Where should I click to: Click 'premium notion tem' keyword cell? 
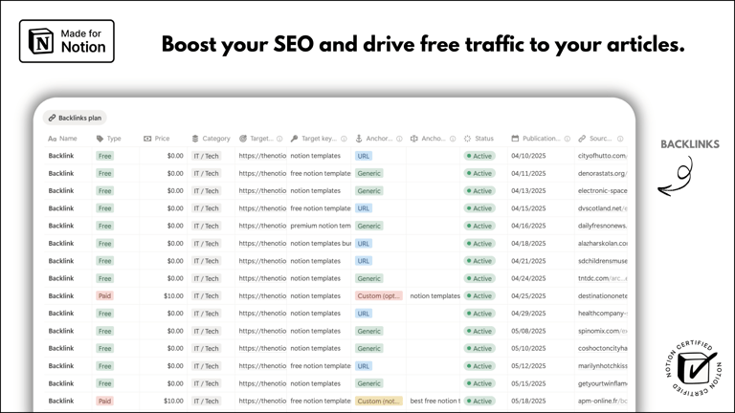[x=321, y=226]
